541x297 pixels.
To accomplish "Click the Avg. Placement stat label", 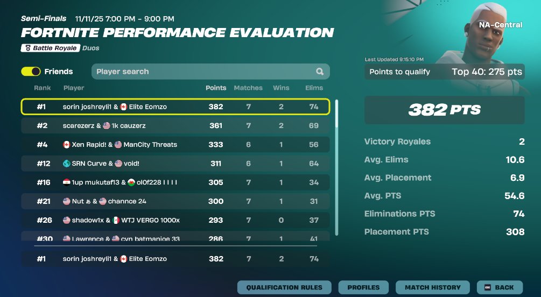I will [x=398, y=178].
